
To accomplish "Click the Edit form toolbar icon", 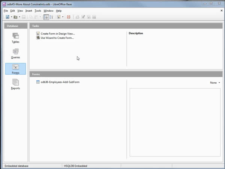I will click(x=83, y=17).
